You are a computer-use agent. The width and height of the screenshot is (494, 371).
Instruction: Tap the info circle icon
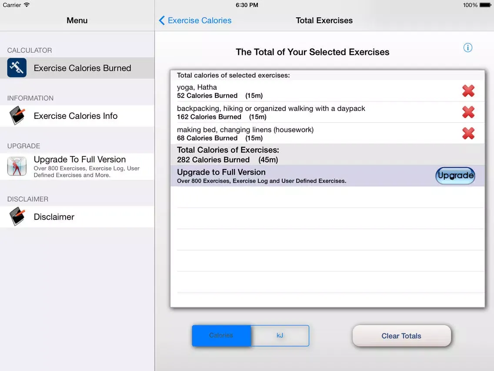tap(468, 48)
